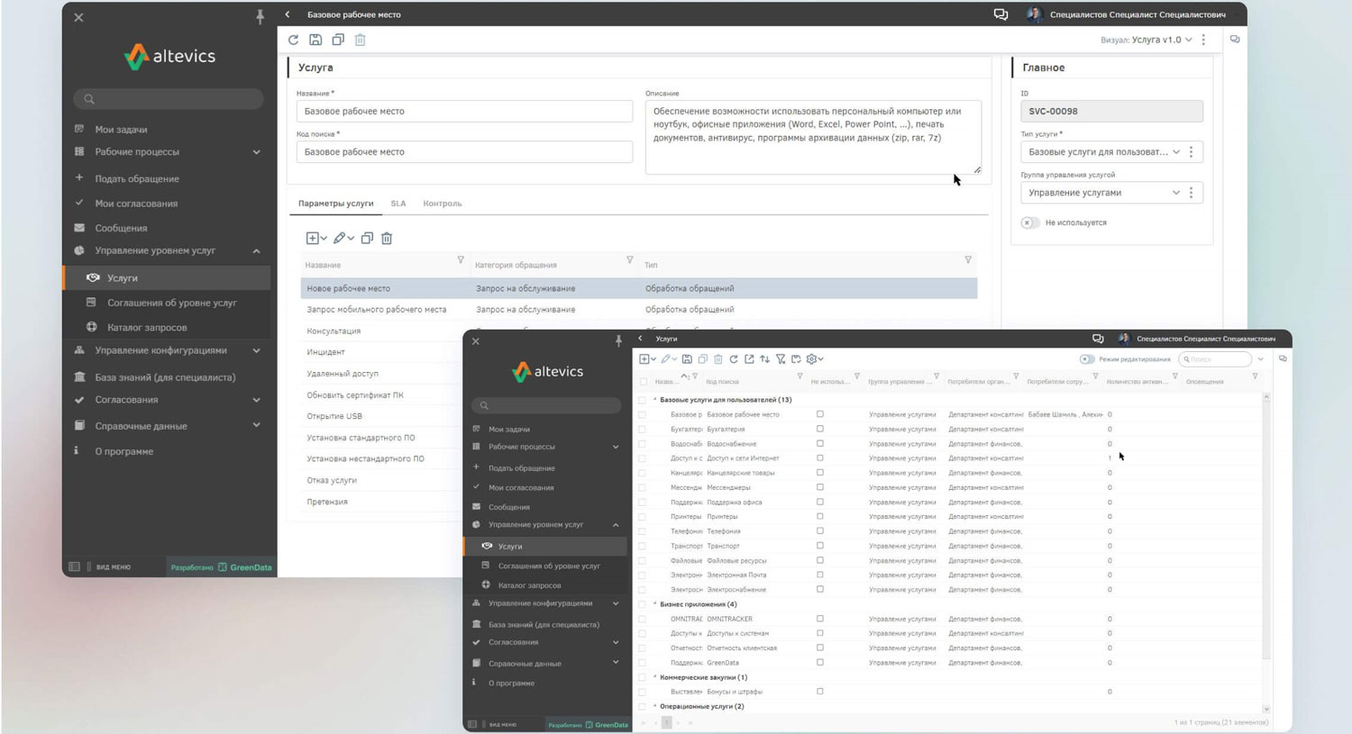The width and height of the screenshot is (1352, 734).
Task: Click the trash icon in the Параметры услуги toolbar
Action: [x=387, y=239]
